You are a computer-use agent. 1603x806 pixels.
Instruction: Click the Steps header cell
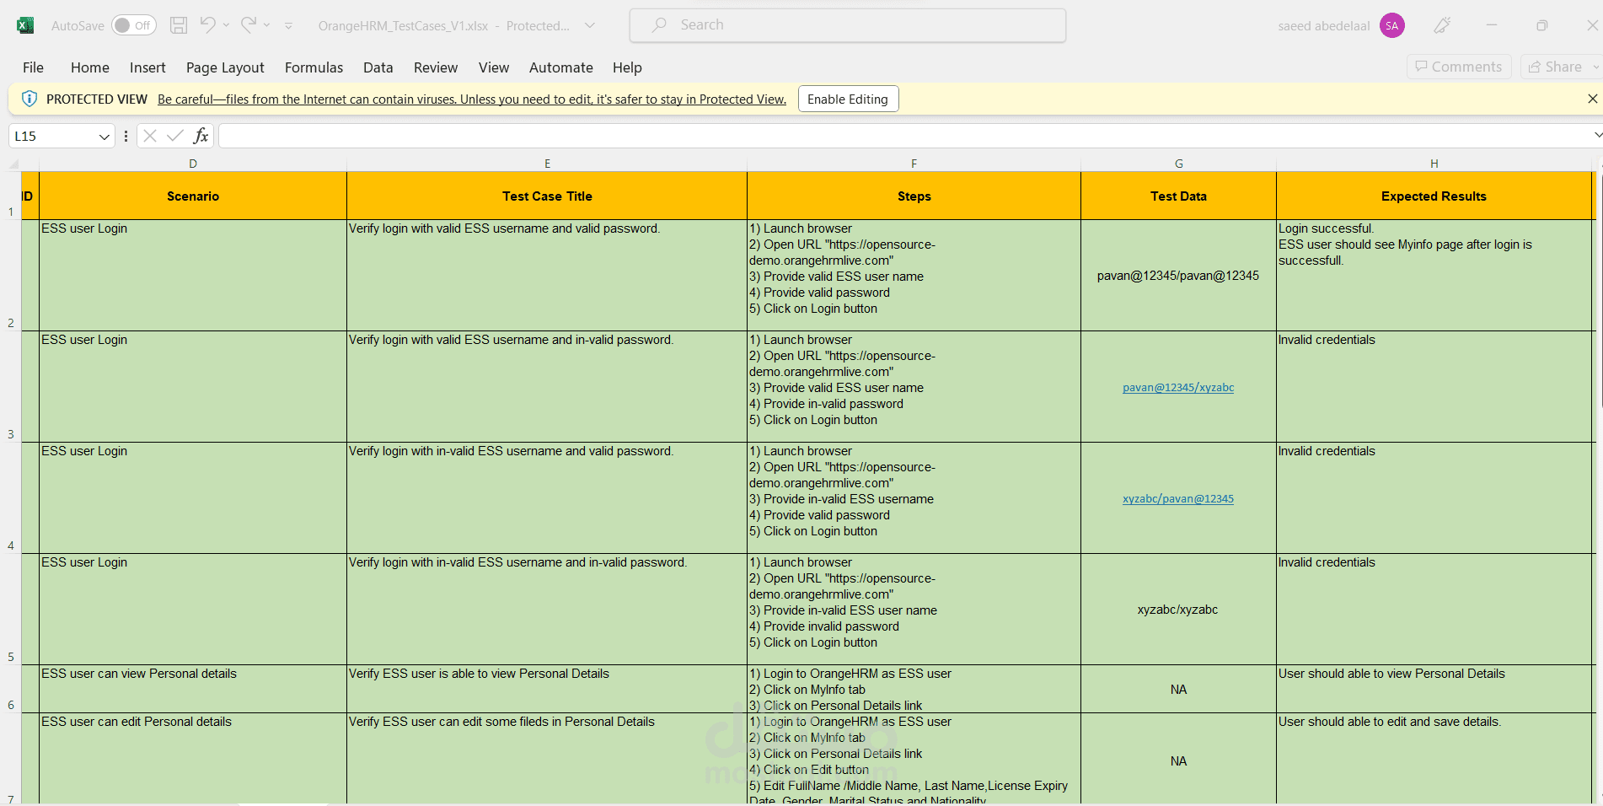[x=914, y=196]
